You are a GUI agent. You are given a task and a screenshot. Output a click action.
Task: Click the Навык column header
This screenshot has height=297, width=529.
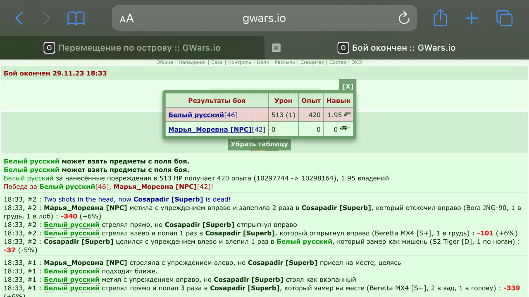coord(338,101)
